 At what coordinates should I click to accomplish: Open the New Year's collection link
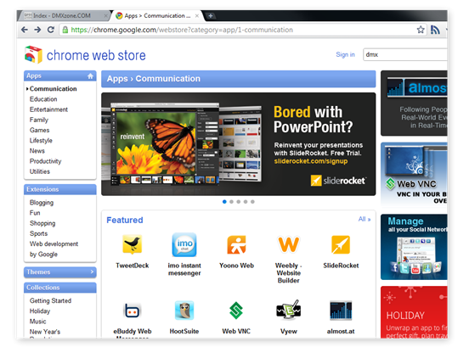click(x=45, y=332)
